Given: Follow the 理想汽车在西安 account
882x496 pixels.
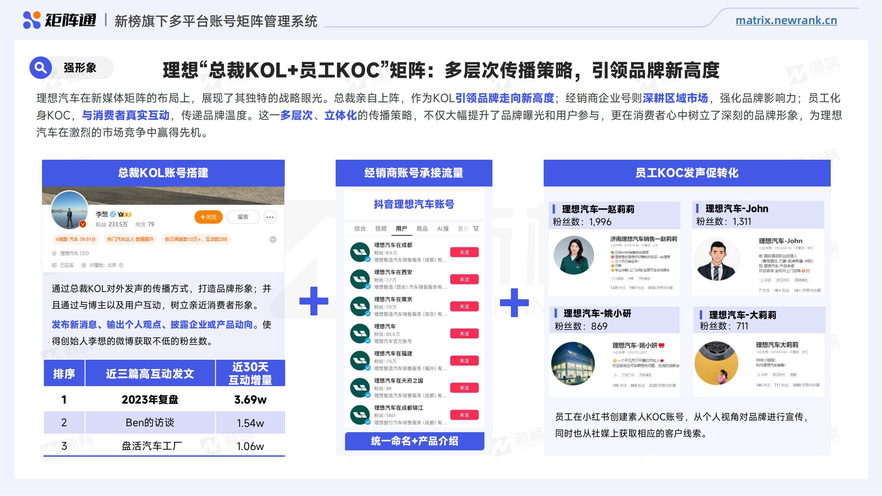Looking at the screenshot, I should [464, 279].
